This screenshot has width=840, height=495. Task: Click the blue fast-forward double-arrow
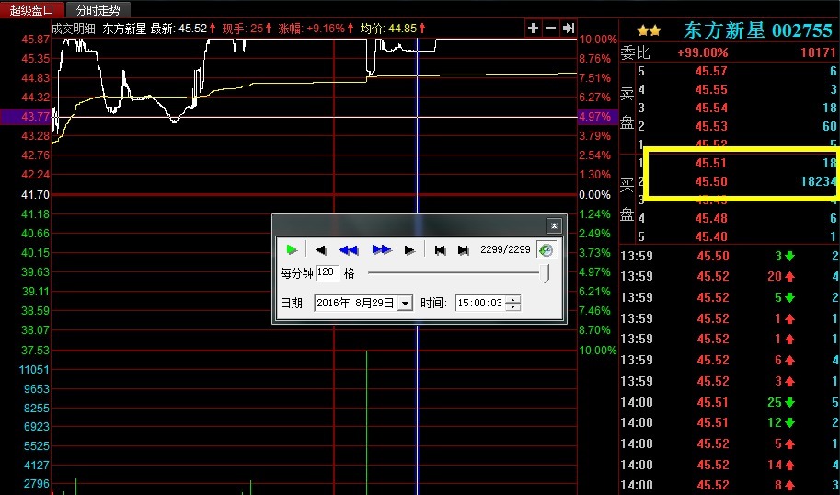point(382,249)
